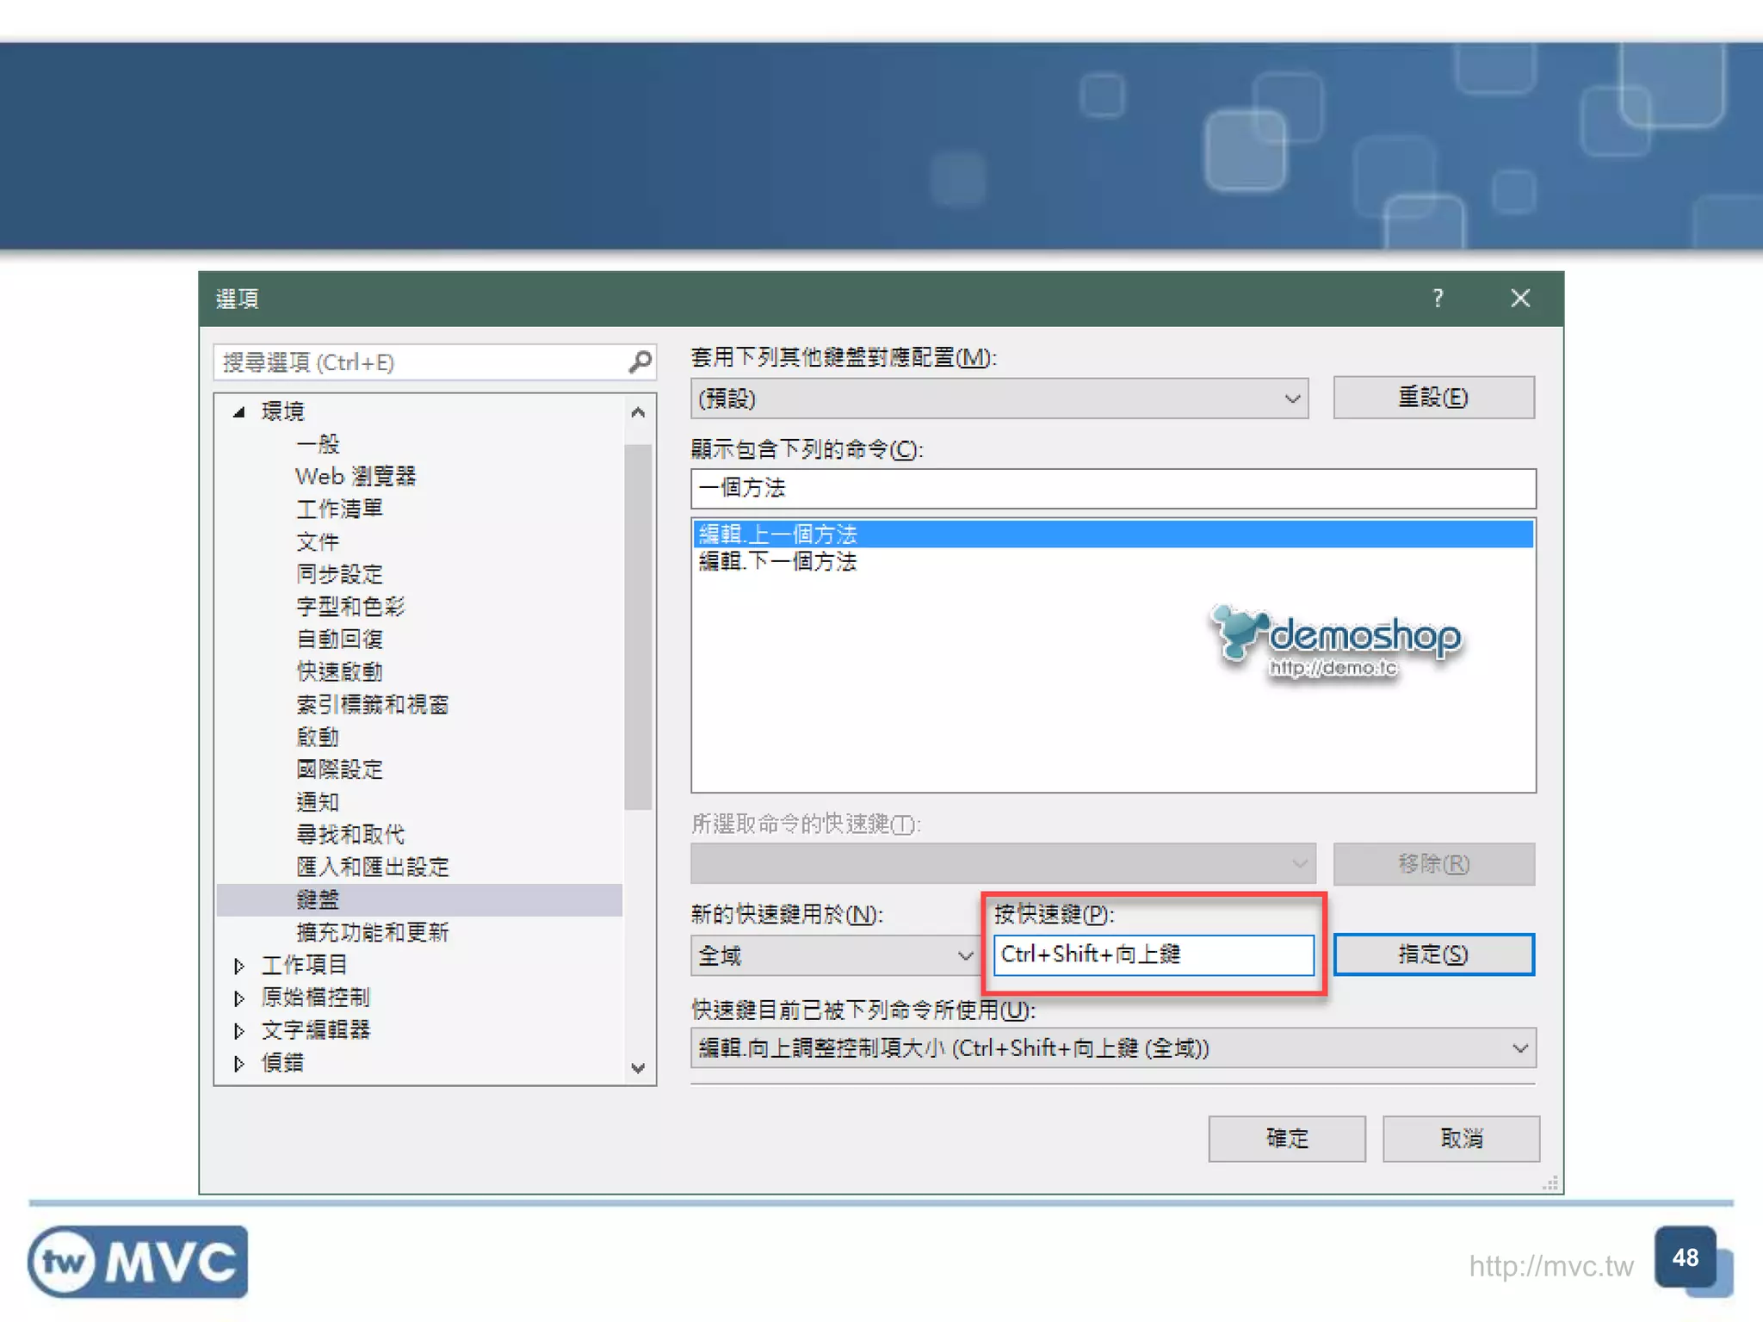Select 鍵盤 in options tree
Viewport: 1763px width, 1322px height.
point(318,900)
